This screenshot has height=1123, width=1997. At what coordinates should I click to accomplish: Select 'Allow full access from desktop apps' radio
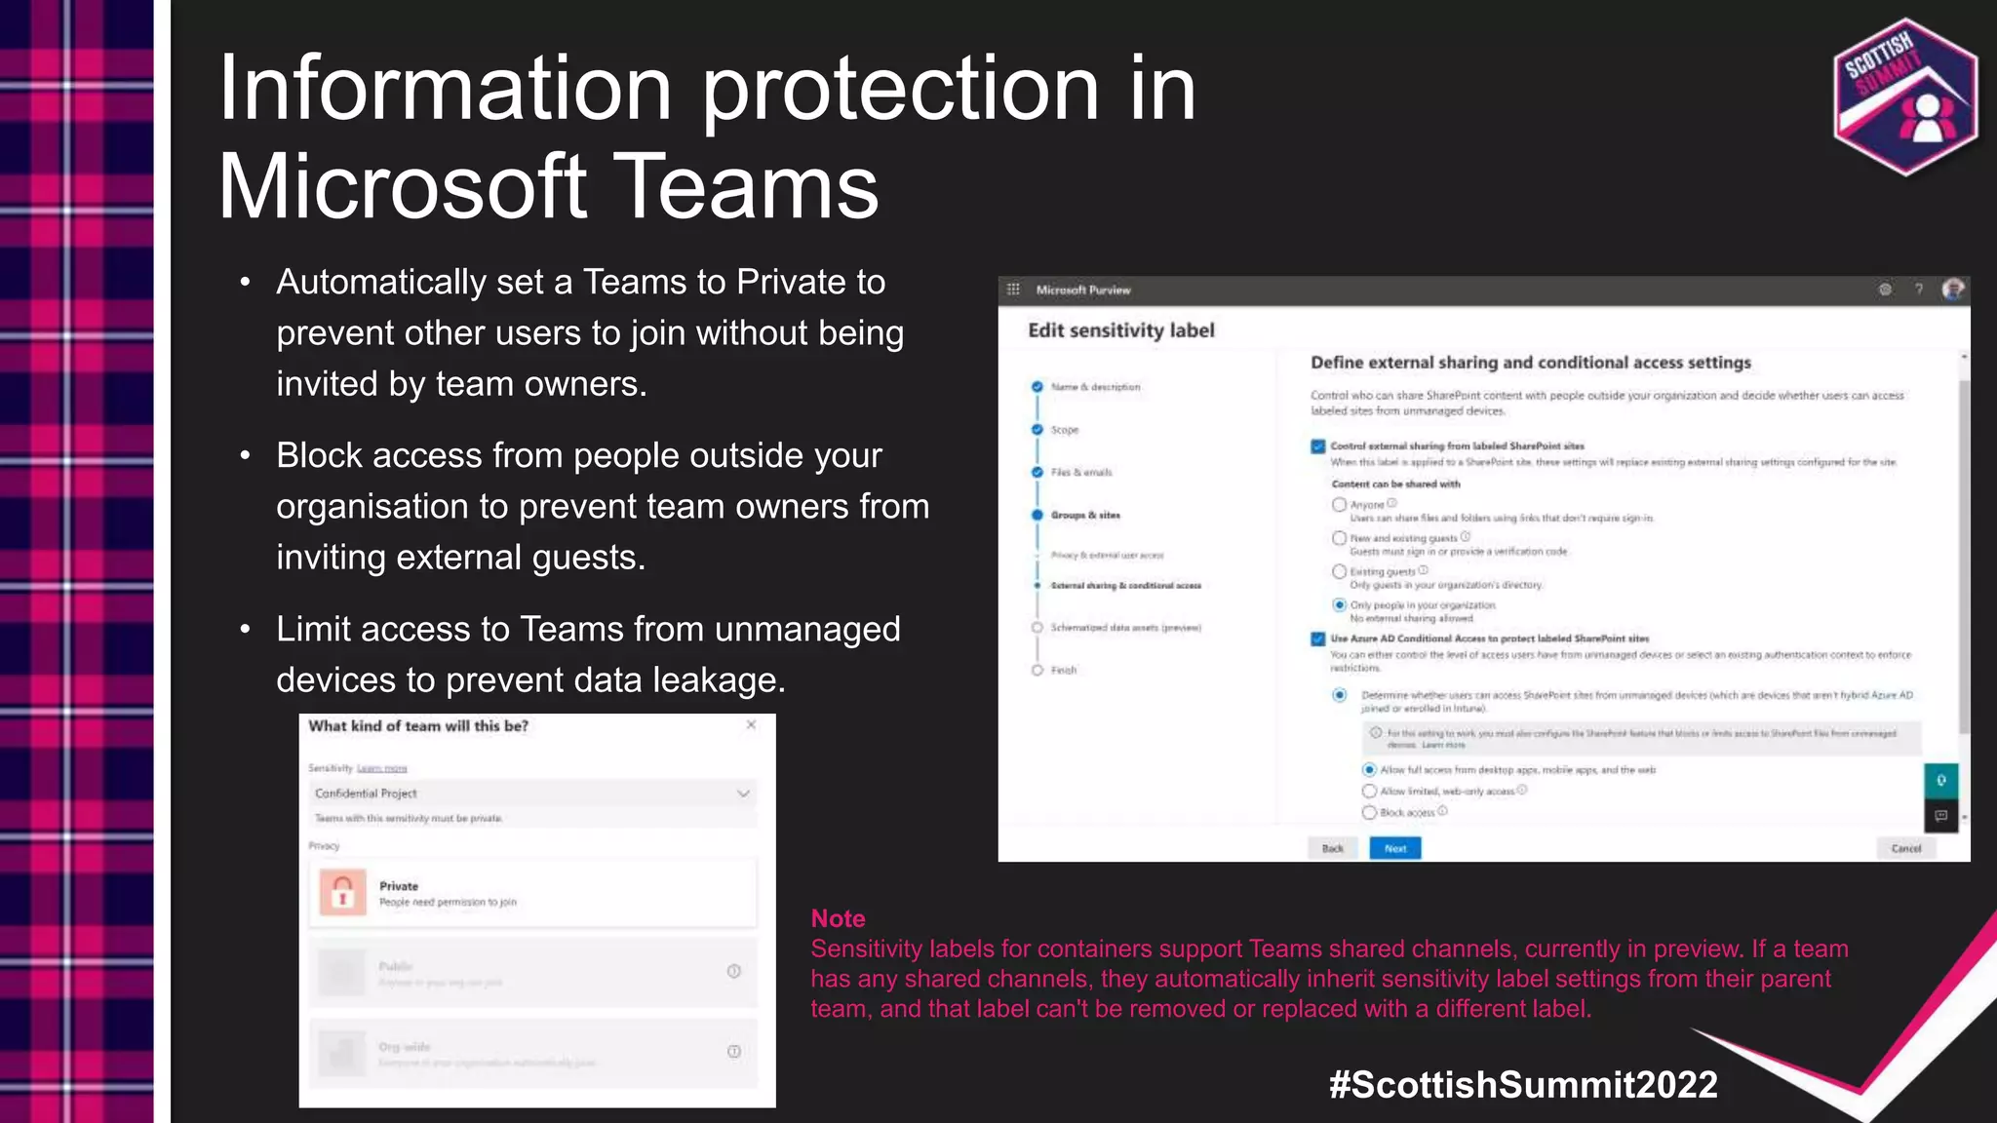(x=1369, y=770)
